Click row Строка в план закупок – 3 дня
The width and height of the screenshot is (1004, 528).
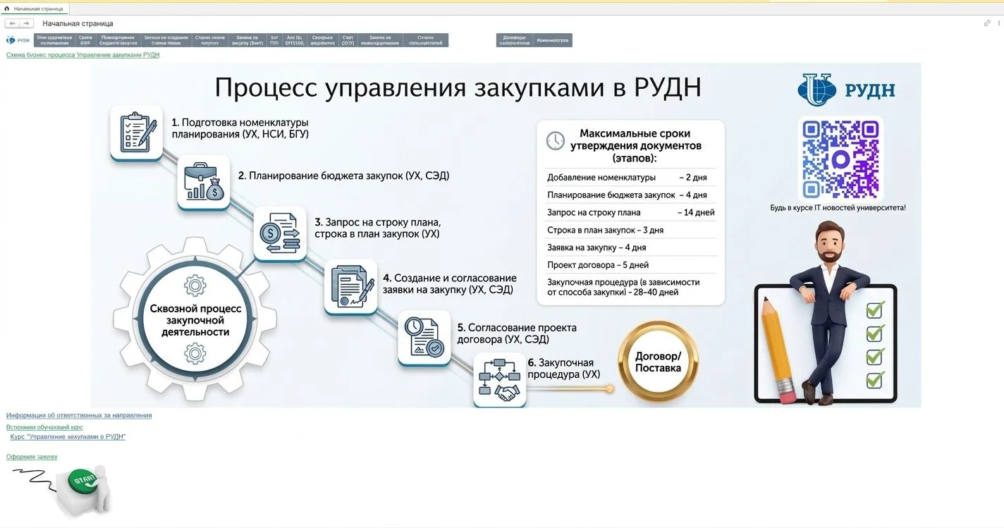click(631, 230)
